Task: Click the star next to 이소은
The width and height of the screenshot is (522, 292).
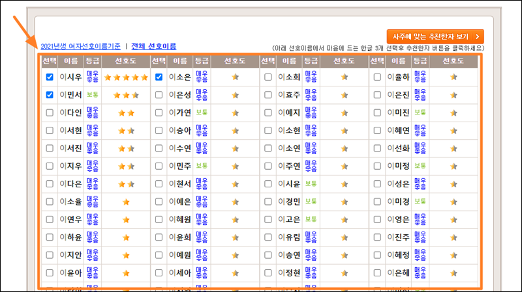Action: [236, 77]
